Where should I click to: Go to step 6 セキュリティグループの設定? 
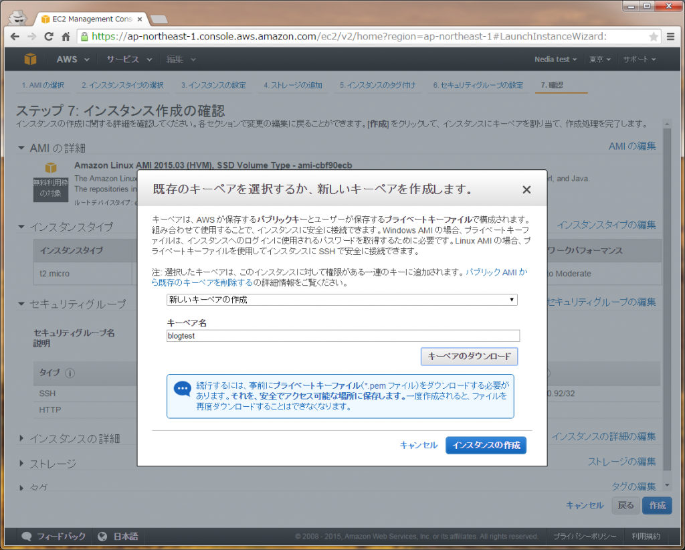[478, 85]
